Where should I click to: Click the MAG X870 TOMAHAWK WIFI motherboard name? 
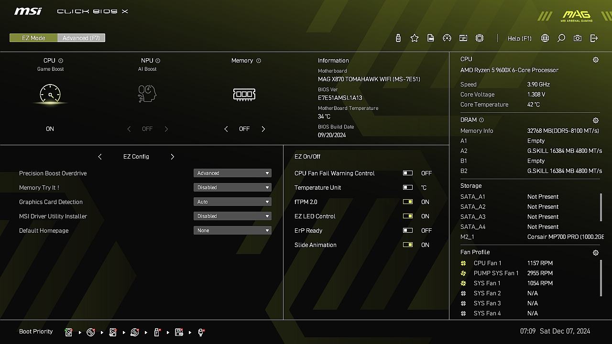369,79
